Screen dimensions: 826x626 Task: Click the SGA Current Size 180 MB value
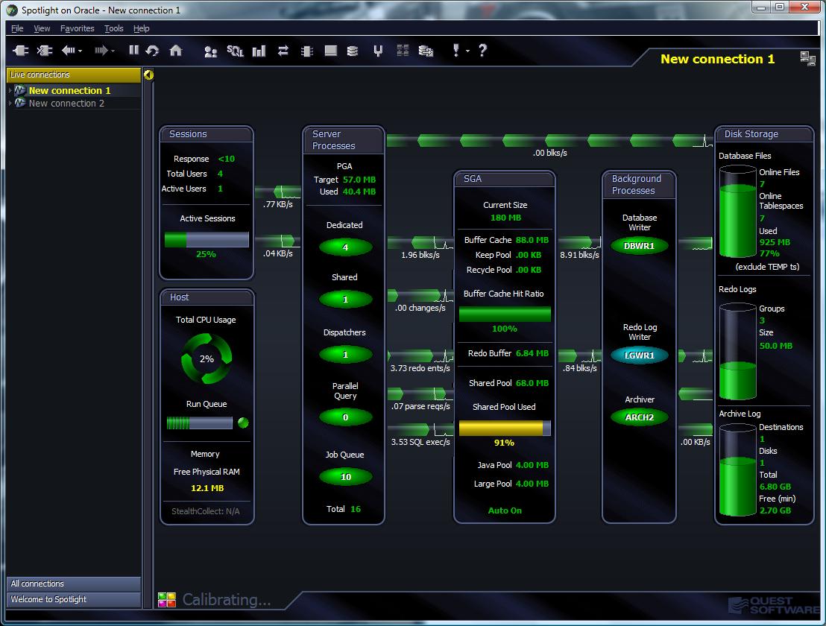505,218
